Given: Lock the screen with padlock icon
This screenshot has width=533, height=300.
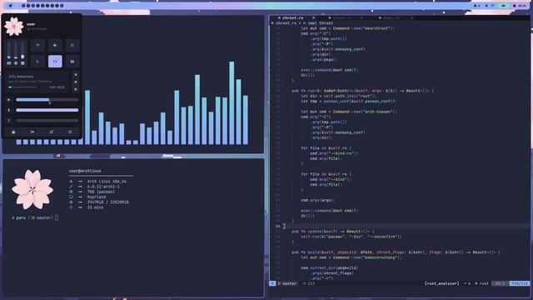Looking at the screenshot, I should [x=13, y=132].
